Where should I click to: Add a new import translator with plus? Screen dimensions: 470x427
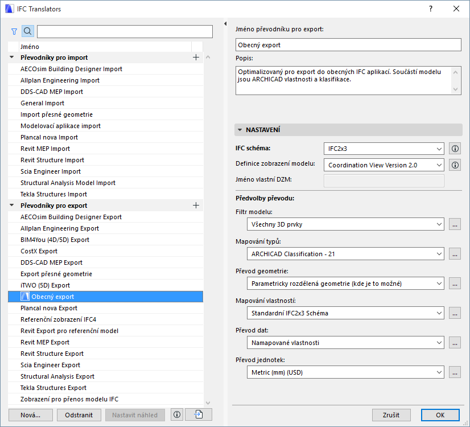[x=196, y=58]
